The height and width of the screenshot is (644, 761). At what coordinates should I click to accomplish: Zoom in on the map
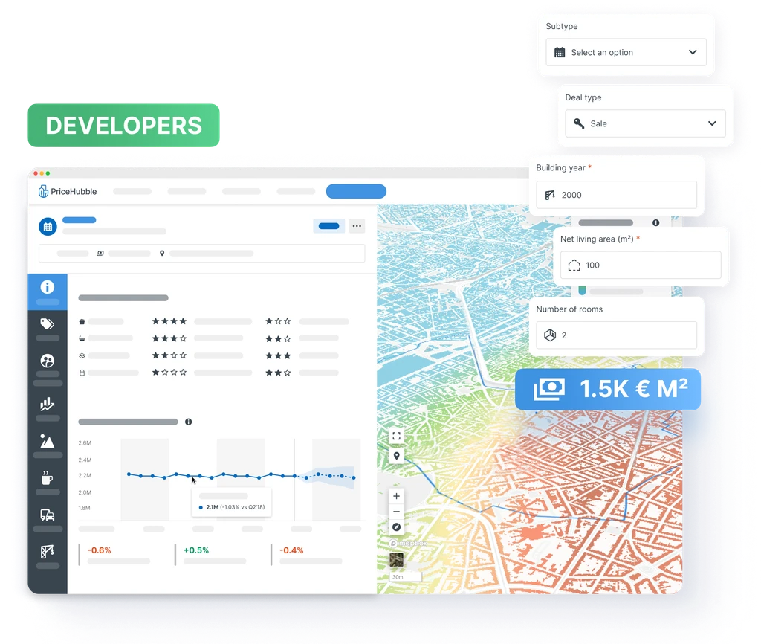point(397,496)
